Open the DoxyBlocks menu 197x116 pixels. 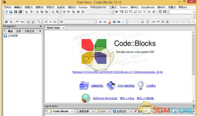(x=148, y=7)
